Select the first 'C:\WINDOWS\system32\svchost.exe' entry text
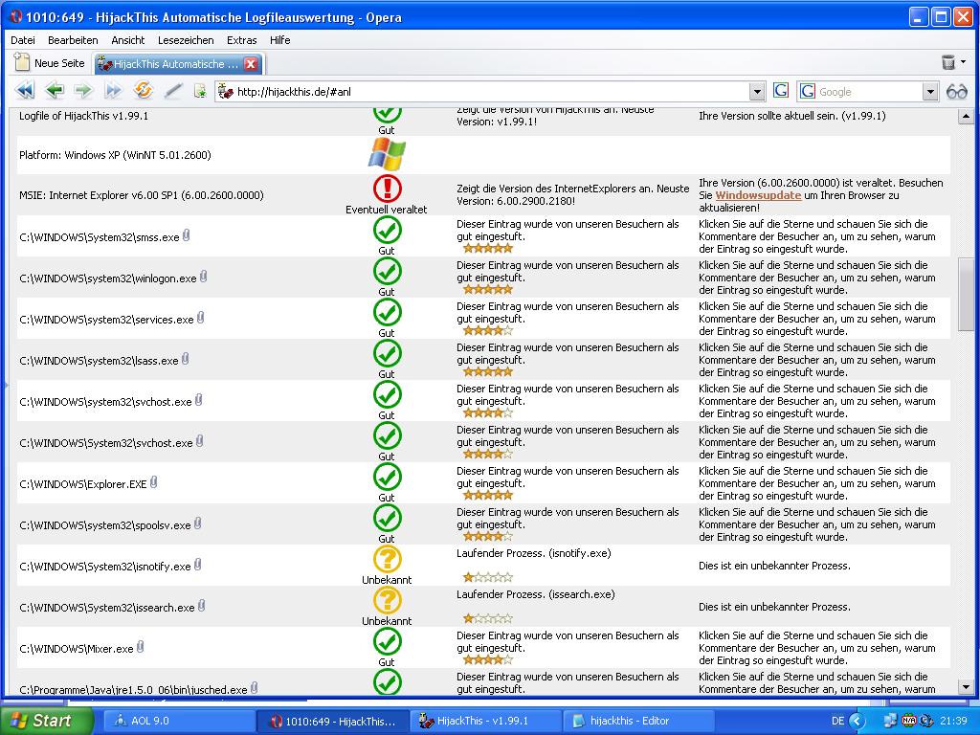The height and width of the screenshot is (735, 980). [x=105, y=402]
